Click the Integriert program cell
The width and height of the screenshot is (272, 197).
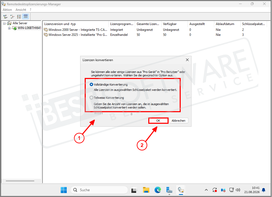(117, 30)
